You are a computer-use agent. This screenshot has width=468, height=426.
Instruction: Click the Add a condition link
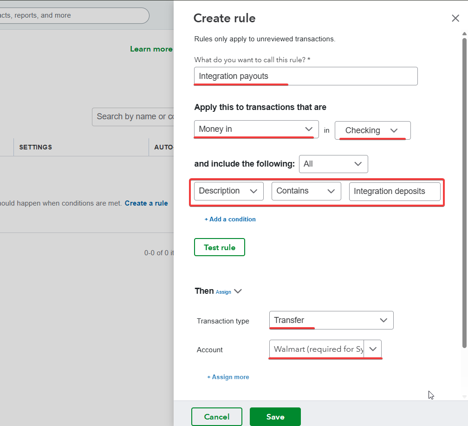click(230, 219)
